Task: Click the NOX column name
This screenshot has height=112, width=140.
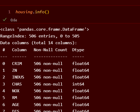Action: (16, 91)
